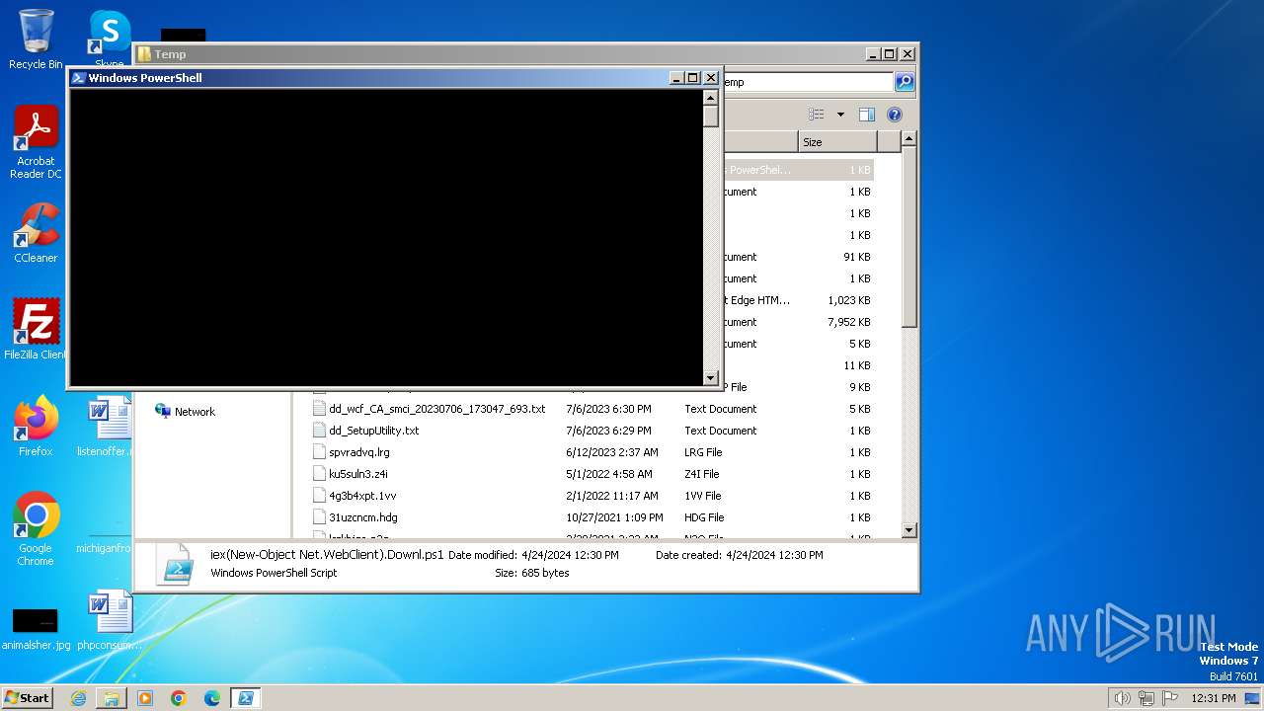
Task: Open the network tray icon
Action: [x=1146, y=698]
